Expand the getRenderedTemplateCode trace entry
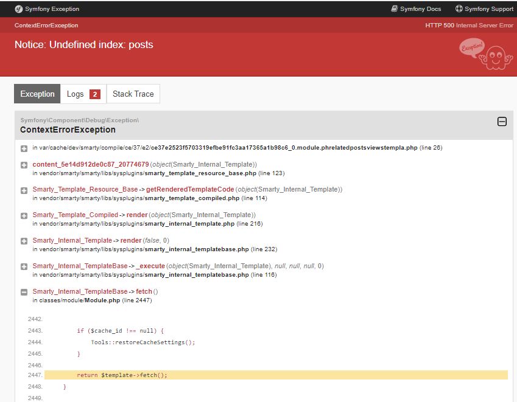The width and height of the screenshot is (517, 402). tap(24, 190)
